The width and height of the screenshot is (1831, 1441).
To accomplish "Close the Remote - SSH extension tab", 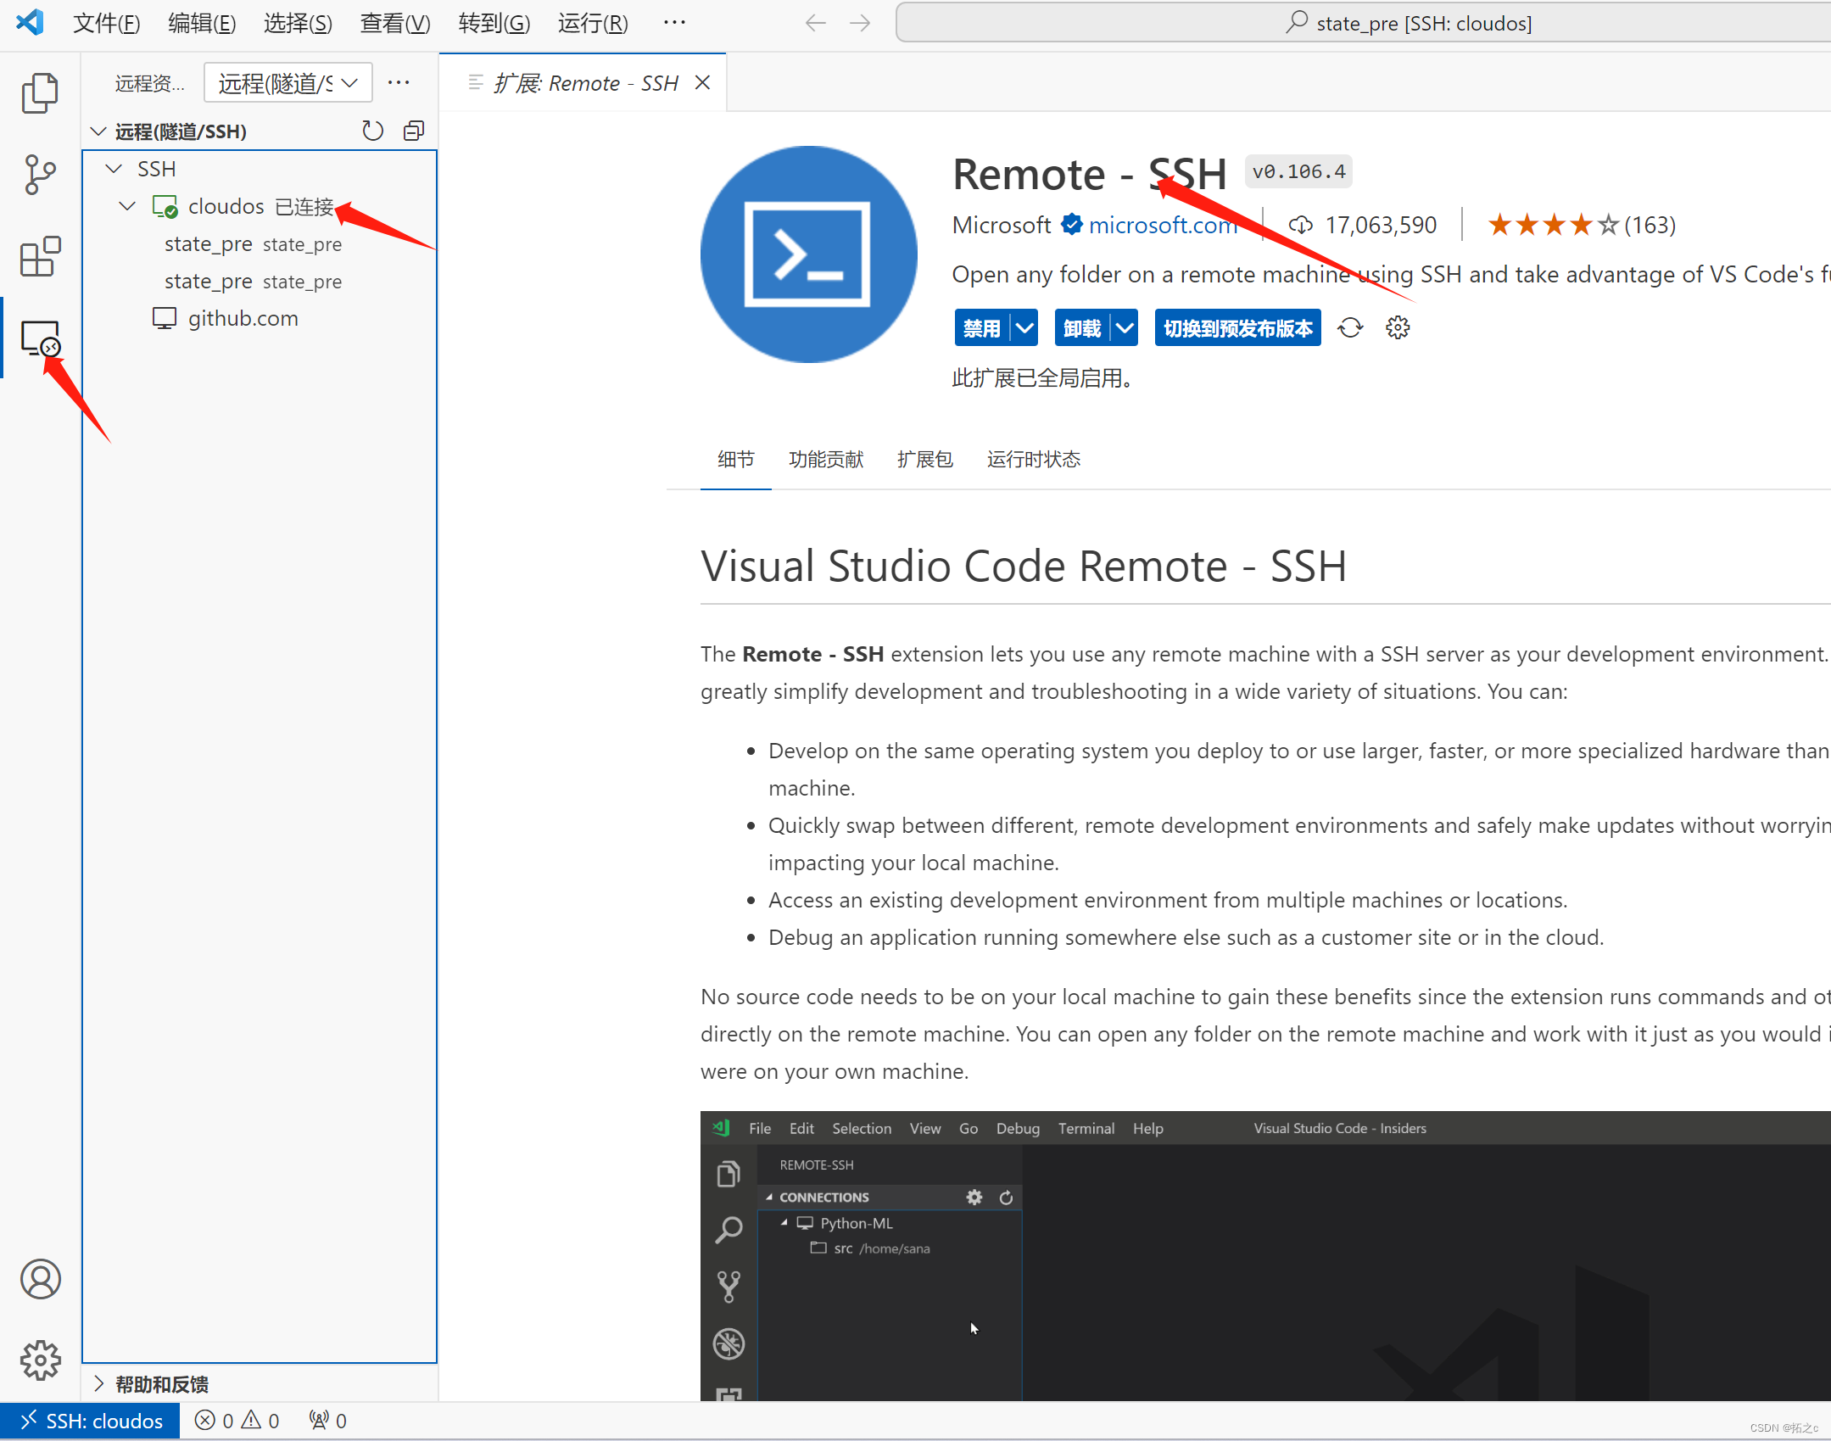I will pos(702,82).
